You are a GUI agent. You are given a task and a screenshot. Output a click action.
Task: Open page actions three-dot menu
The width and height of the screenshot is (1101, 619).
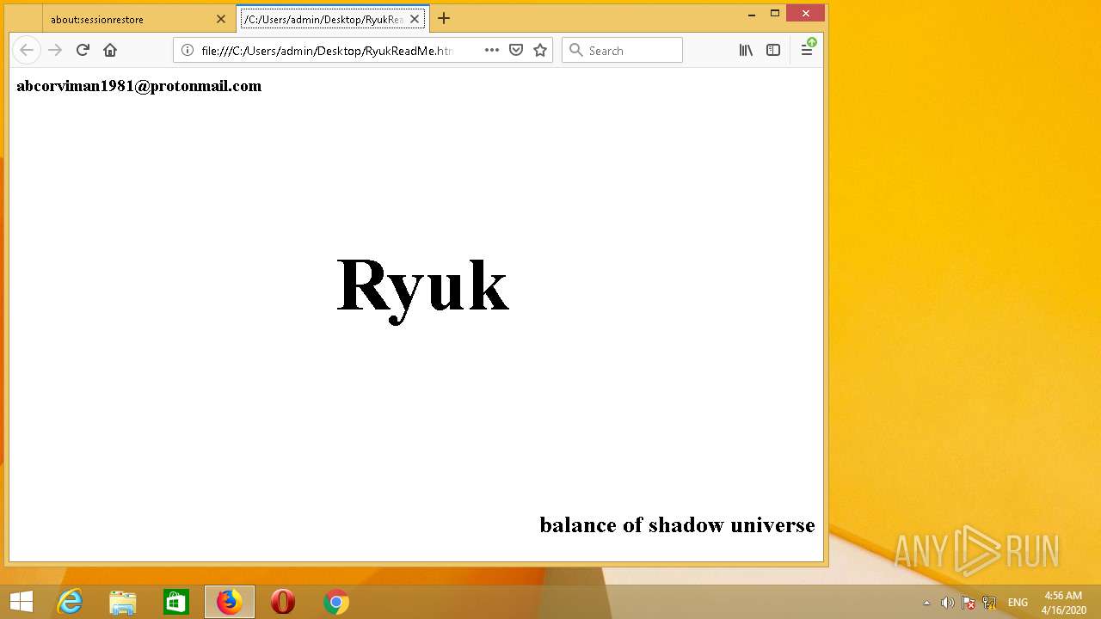[x=492, y=50]
